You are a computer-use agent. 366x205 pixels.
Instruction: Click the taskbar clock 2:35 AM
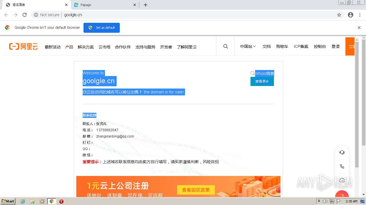point(351,201)
